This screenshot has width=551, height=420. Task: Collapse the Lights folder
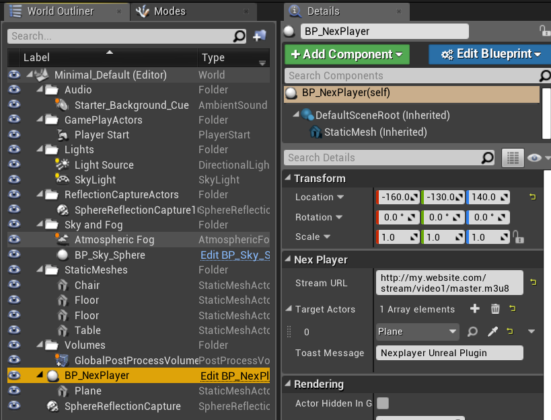(x=40, y=149)
